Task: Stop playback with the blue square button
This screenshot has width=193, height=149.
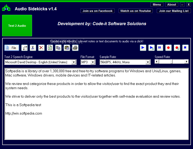Action: coord(185,48)
